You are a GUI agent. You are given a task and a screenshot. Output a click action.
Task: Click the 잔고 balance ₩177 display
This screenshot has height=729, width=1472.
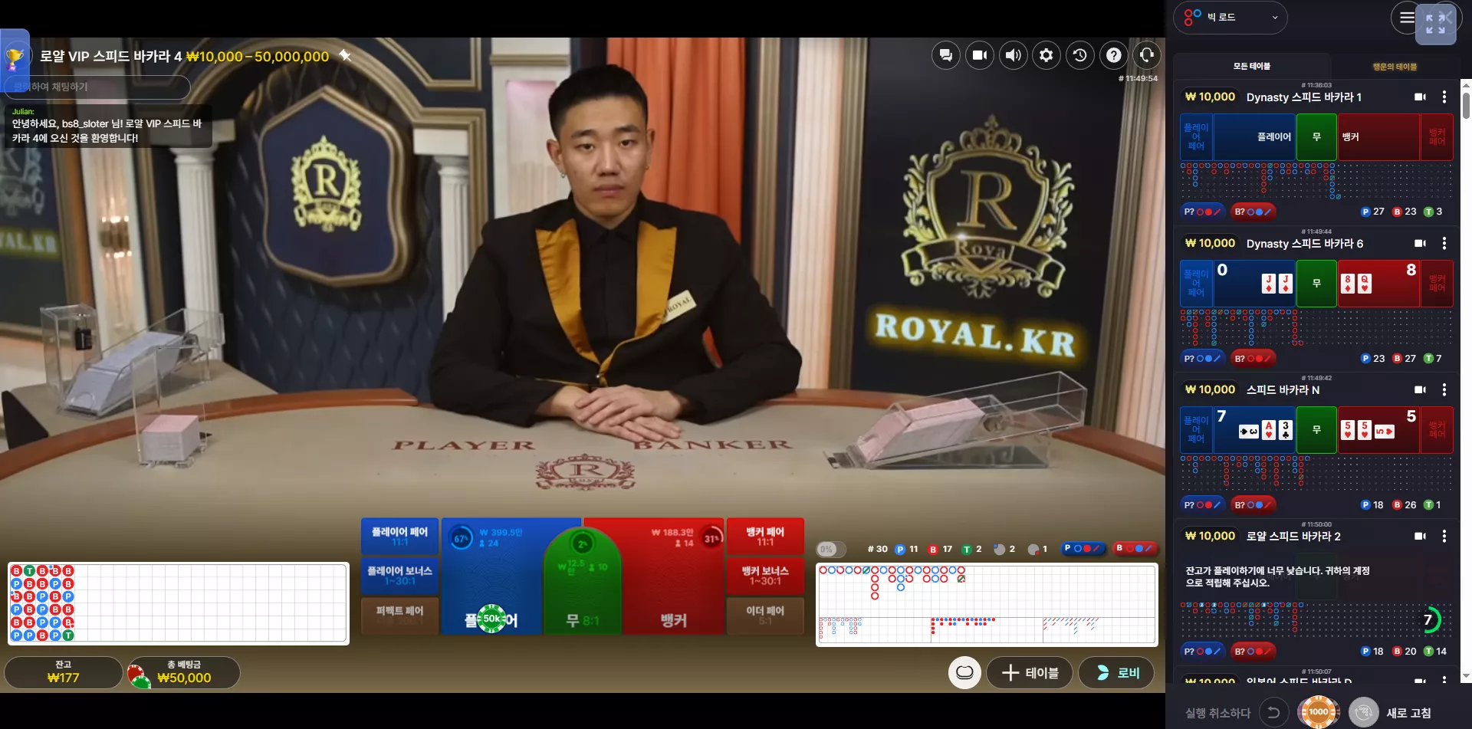click(x=64, y=672)
